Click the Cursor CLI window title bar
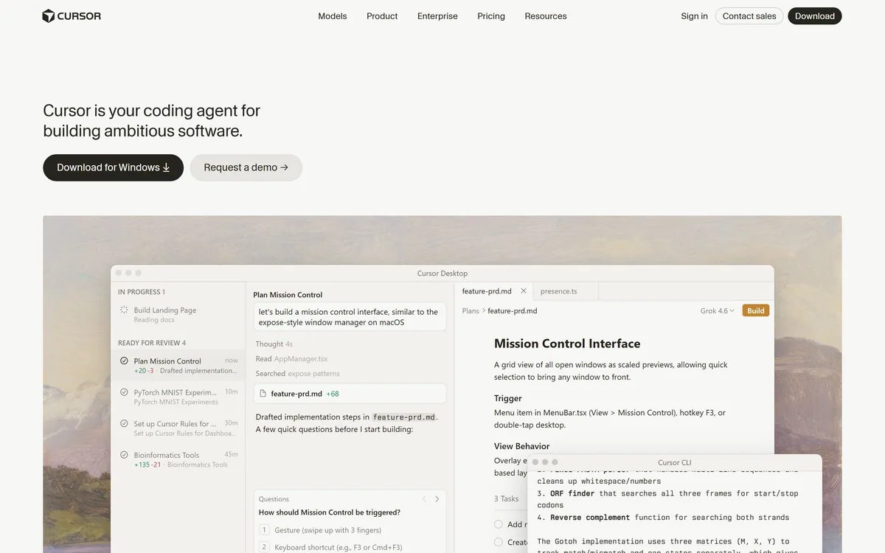The width and height of the screenshot is (885, 553). [x=674, y=462]
